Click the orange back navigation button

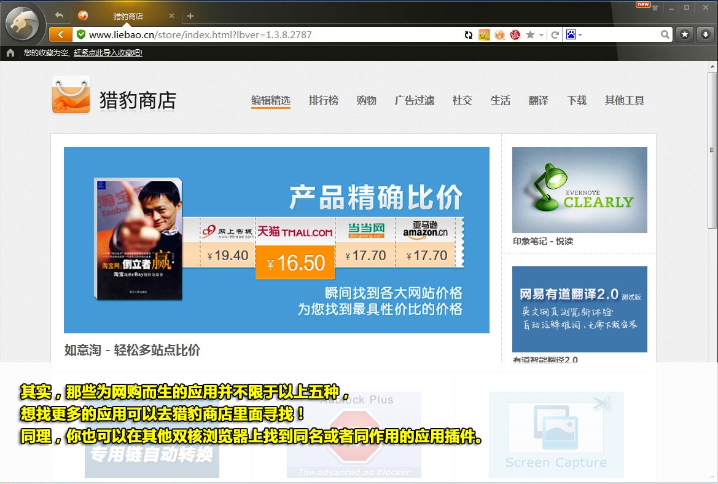[60, 34]
